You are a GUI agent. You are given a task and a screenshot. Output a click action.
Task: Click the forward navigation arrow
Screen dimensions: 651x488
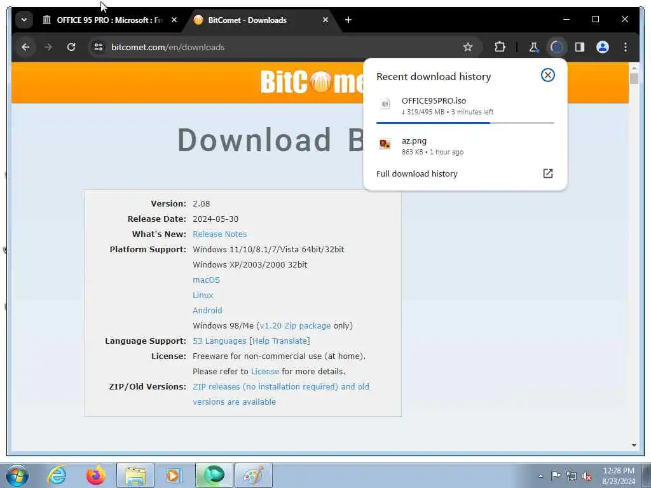point(48,47)
